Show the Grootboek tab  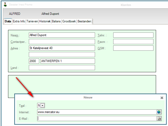click(69, 21)
